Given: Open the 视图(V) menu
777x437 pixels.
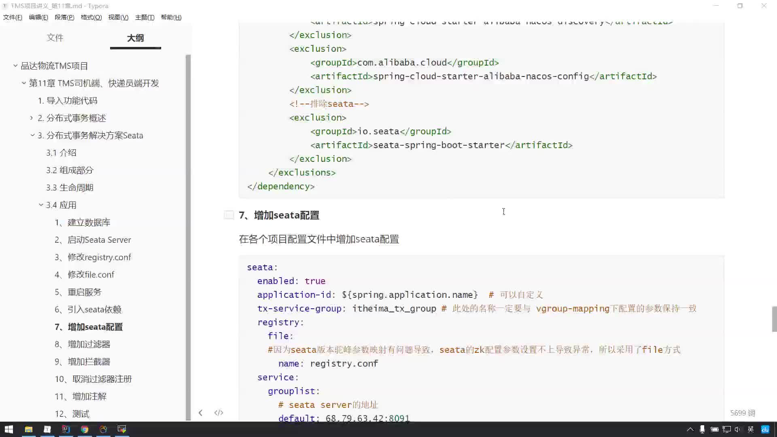Looking at the screenshot, I should point(118,17).
